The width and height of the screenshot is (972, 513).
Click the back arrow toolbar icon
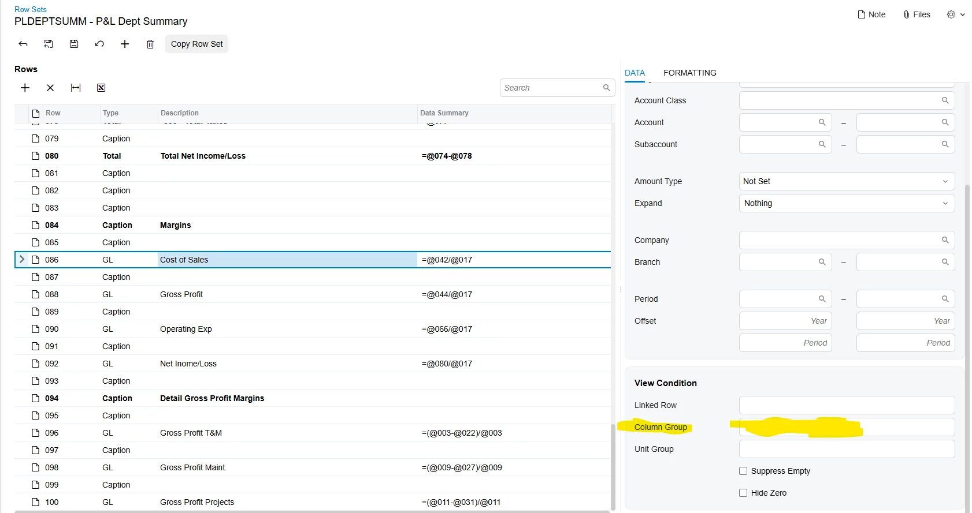[23, 44]
